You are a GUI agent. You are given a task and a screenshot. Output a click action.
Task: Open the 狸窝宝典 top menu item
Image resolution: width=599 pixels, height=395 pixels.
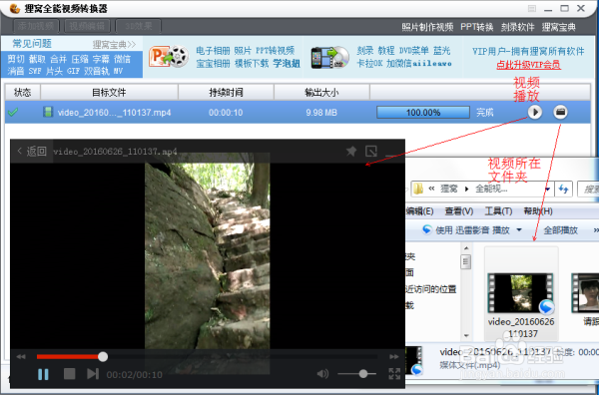point(558,27)
